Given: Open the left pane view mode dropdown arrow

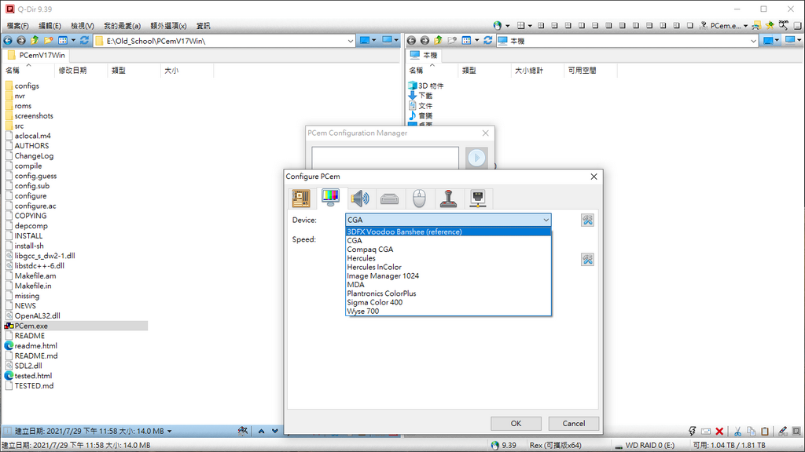Looking at the screenshot, I should [x=73, y=41].
